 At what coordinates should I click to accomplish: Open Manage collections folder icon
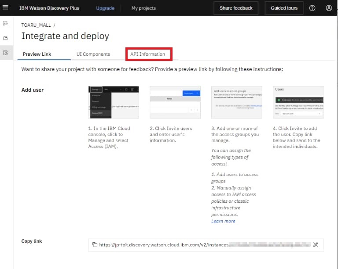(x=5, y=38)
